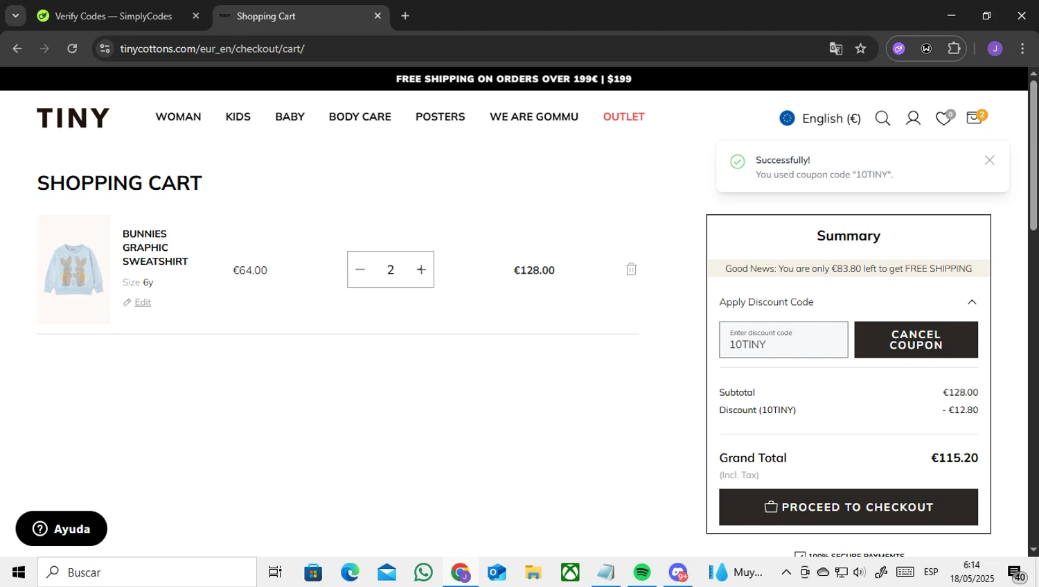Click the page vertical scrollbar

(x=1033, y=156)
